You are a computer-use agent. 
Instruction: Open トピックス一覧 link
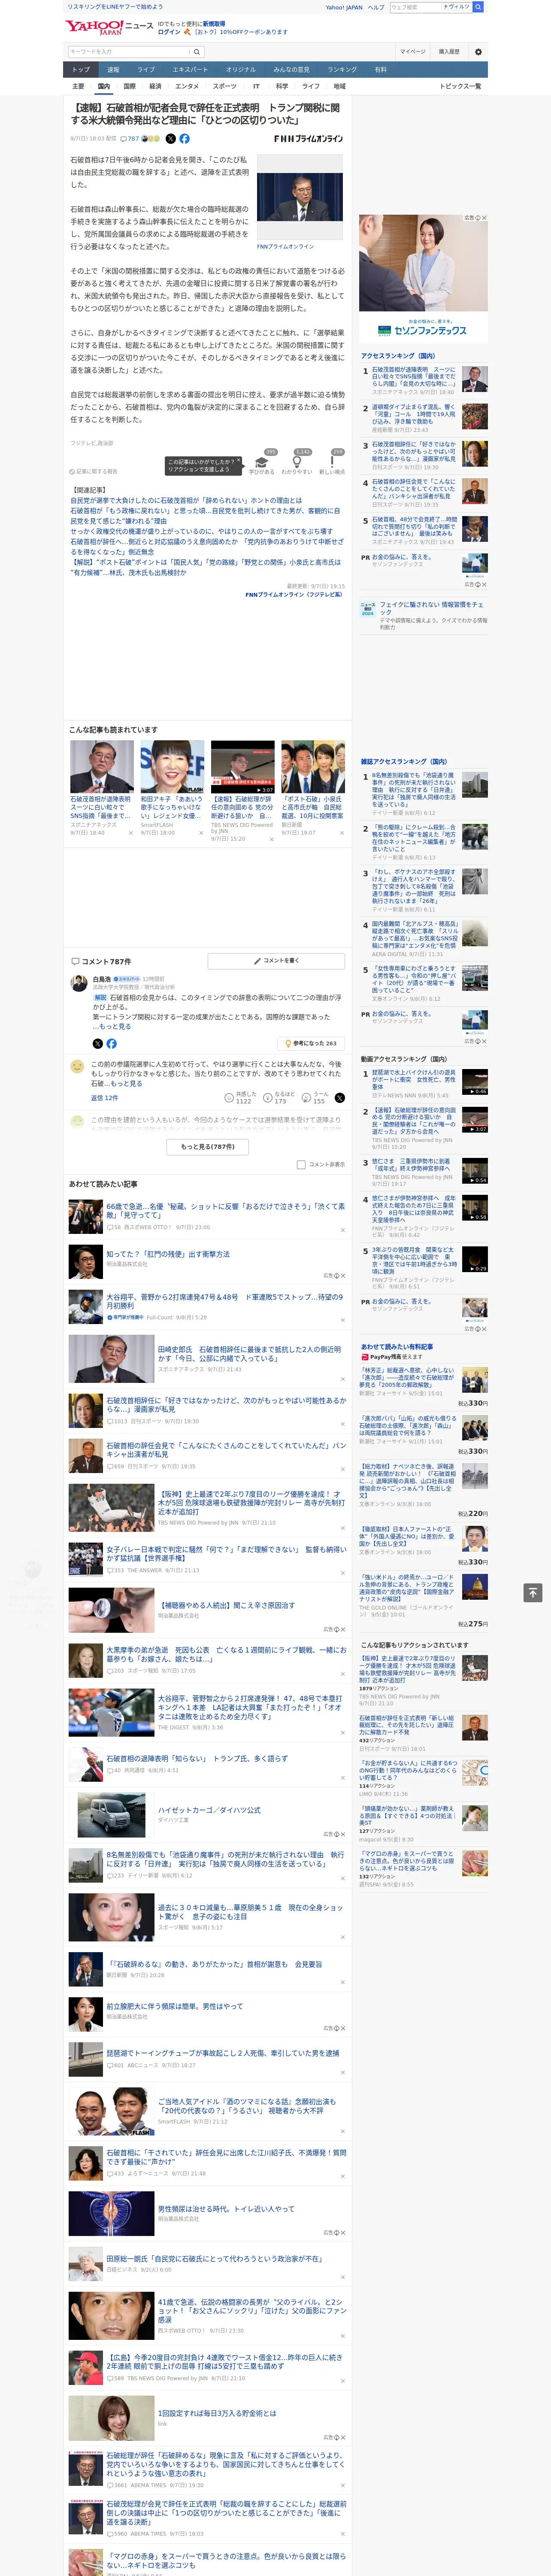pyautogui.click(x=460, y=86)
